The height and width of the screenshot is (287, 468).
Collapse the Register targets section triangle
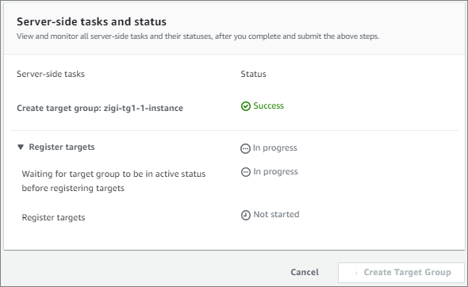pyautogui.click(x=21, y=147)
